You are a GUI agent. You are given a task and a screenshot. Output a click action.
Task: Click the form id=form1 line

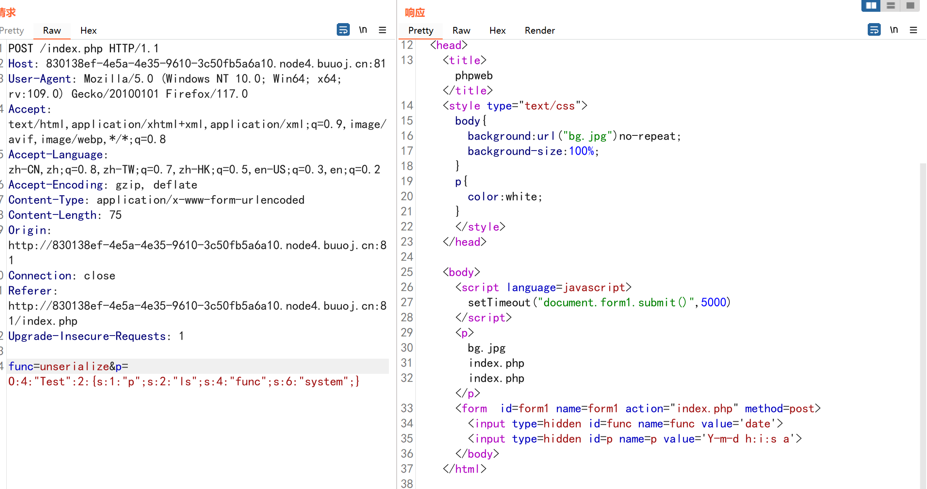point(638,408)
